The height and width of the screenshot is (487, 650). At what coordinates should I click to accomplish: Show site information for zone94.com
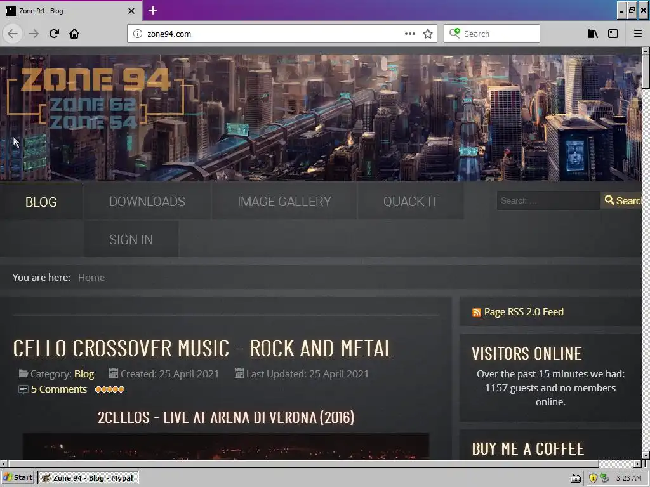(x=138, y=34)
